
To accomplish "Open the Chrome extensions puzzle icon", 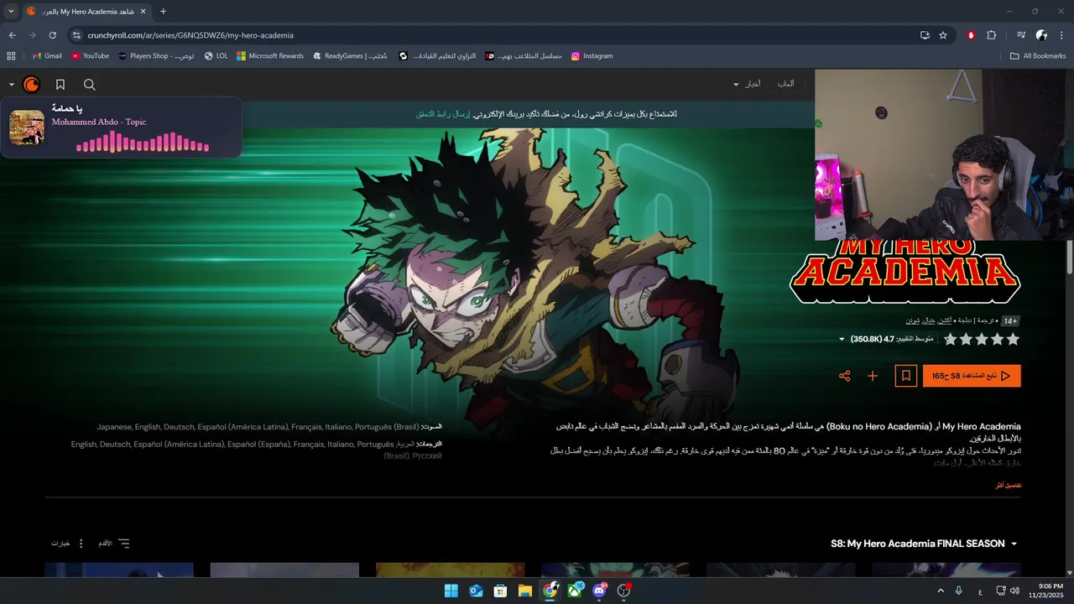I will pyautogui.click(x=992, y=35).
